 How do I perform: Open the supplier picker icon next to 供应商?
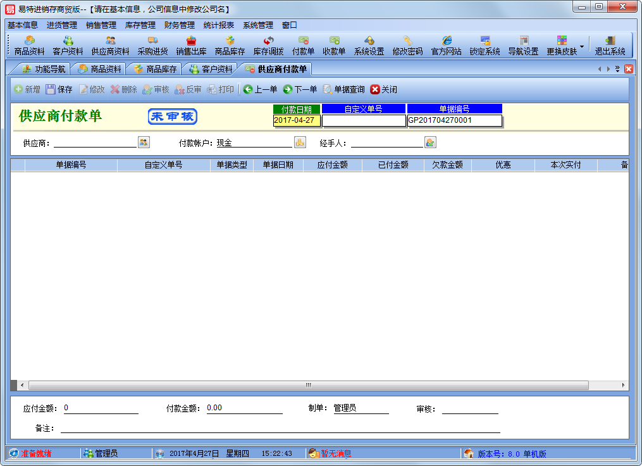click(144, 142)
